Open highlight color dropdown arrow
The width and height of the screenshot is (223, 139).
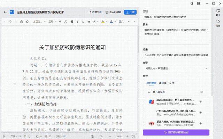coord(107,22)
